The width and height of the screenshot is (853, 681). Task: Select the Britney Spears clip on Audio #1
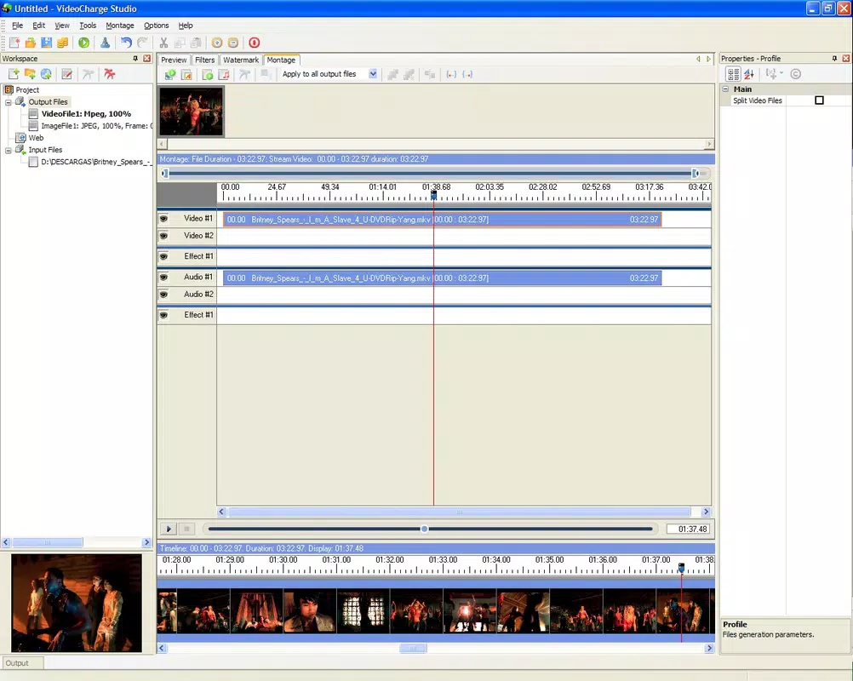click(443, 278)
